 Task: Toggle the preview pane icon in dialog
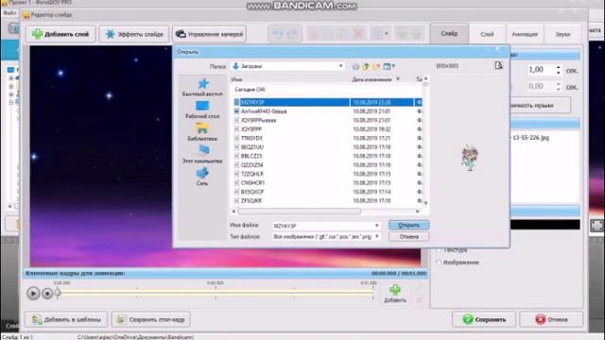499,65
